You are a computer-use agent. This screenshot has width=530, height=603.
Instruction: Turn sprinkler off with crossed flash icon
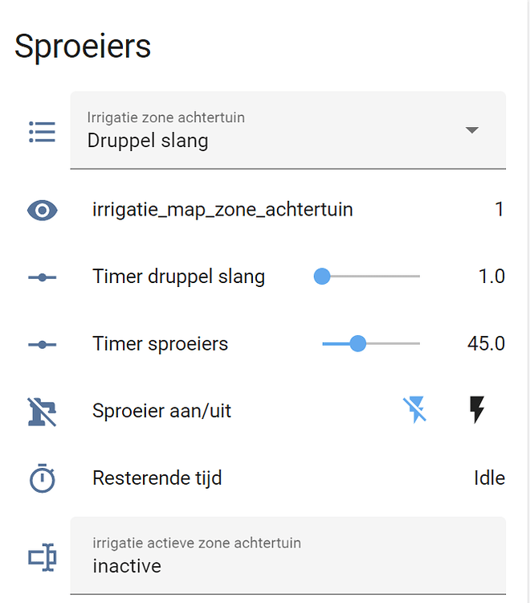(414, 410)
